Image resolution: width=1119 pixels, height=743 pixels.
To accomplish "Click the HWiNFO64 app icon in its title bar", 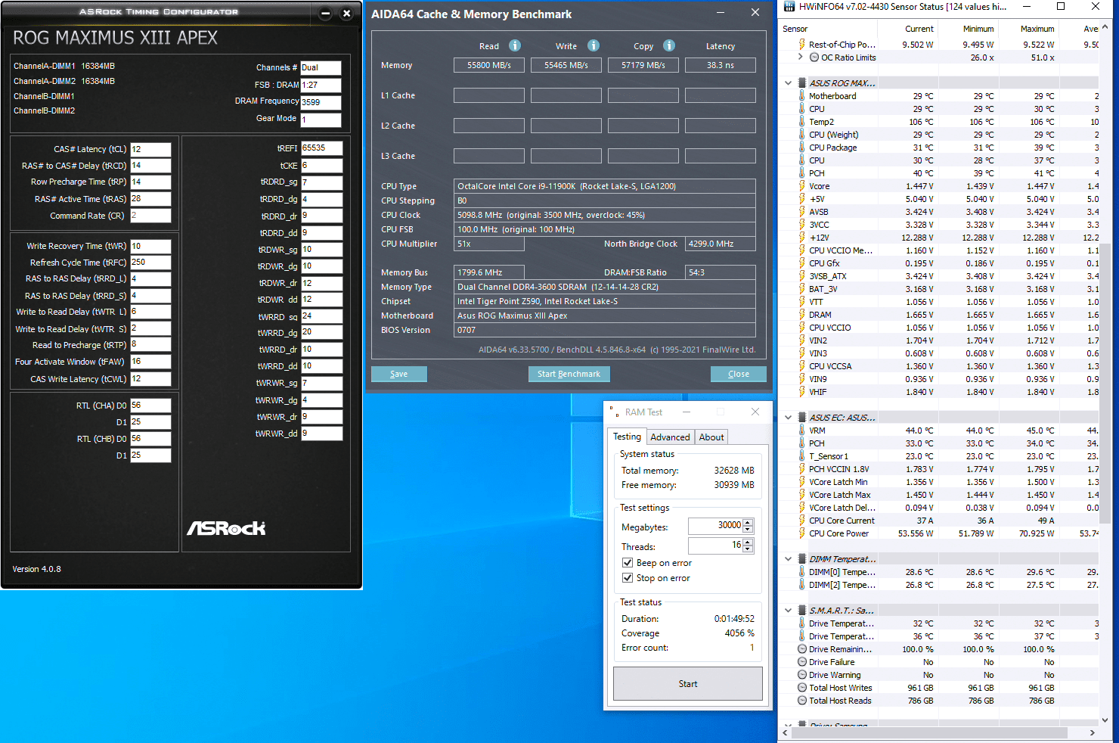I will [789, 7].
